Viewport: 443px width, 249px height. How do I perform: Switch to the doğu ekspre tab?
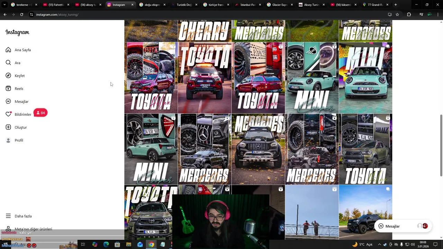pos(152,5)
